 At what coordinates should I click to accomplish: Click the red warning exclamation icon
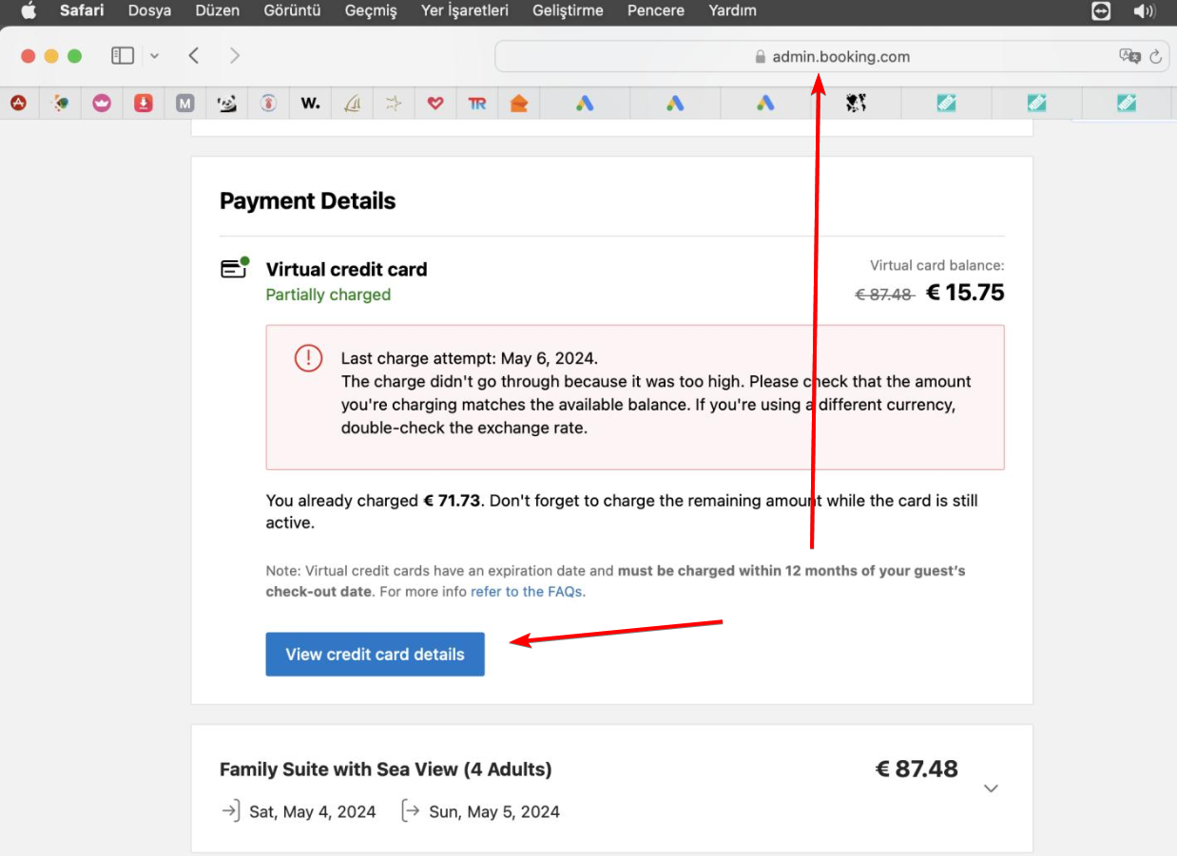(x=308, y=358)
